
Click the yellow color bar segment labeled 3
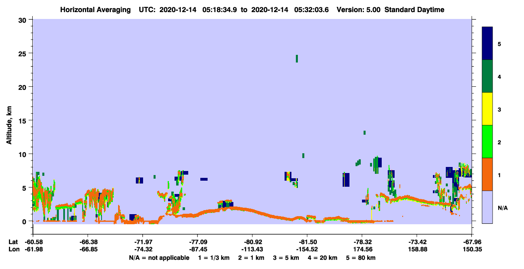(487, 109)
